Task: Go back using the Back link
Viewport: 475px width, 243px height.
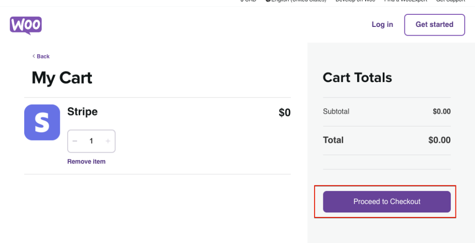Action: (x=41, y=56)
